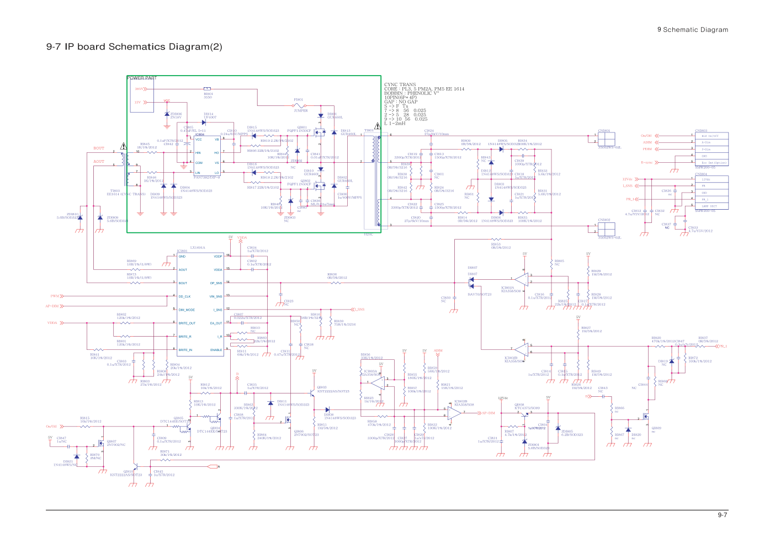Click the ZDI806 zener diode symbol
775x548 pixels.
pos(167,114)
